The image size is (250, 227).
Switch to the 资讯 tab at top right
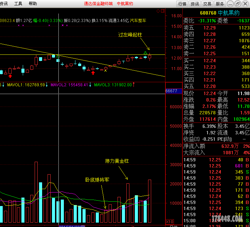195,4
